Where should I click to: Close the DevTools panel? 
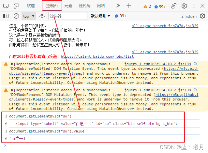pyautogui.click(x=202, y=6)
